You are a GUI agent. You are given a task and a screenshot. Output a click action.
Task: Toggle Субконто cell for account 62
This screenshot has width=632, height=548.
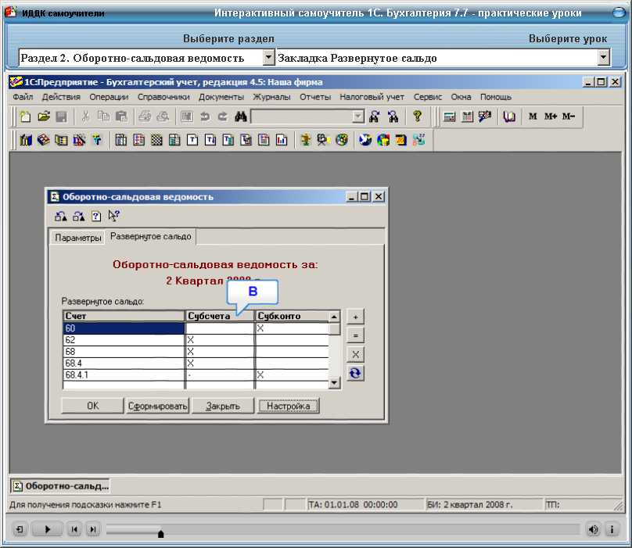click(x=293, y=340)
